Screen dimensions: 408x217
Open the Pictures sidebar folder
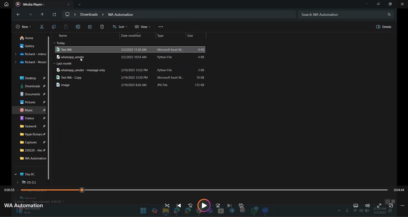30,102
